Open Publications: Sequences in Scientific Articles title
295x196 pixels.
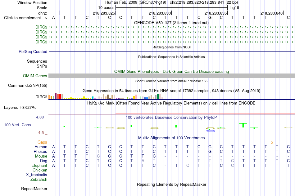171,57
